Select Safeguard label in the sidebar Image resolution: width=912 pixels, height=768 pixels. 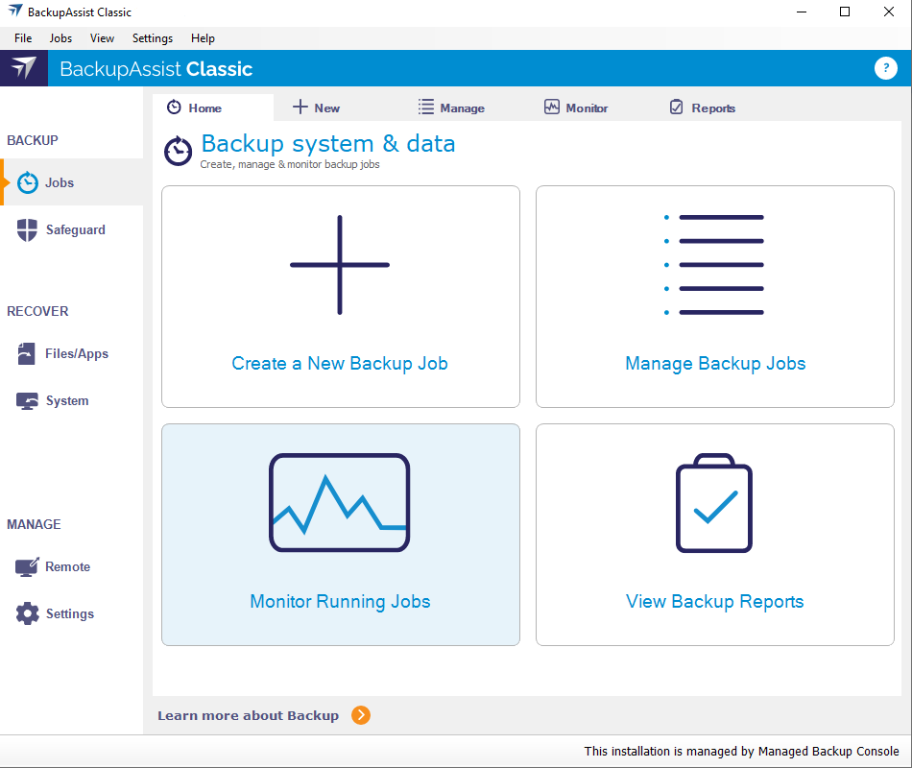tap(76, 229)
